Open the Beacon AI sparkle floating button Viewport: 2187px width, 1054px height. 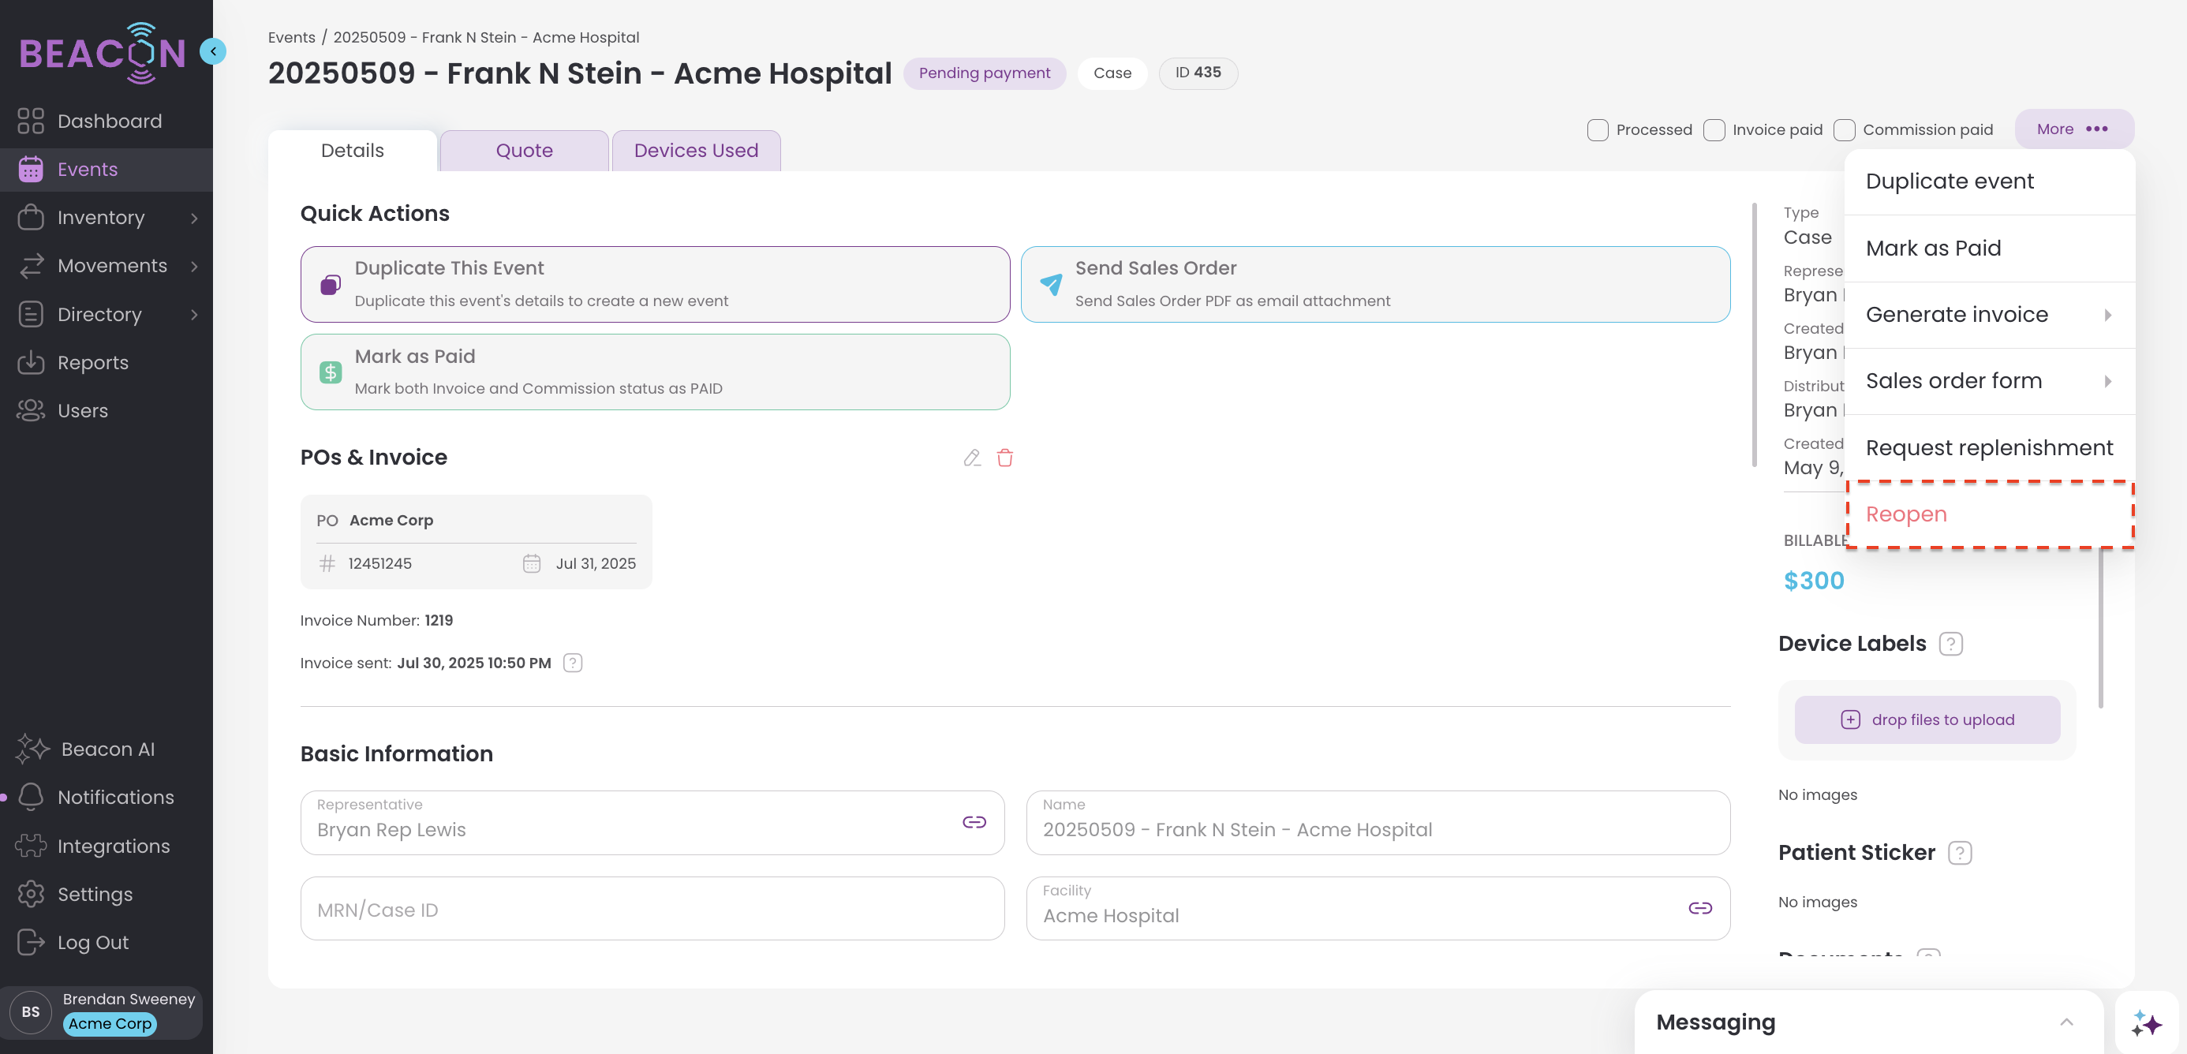pyautogui.click(x=2145, y=1022)
